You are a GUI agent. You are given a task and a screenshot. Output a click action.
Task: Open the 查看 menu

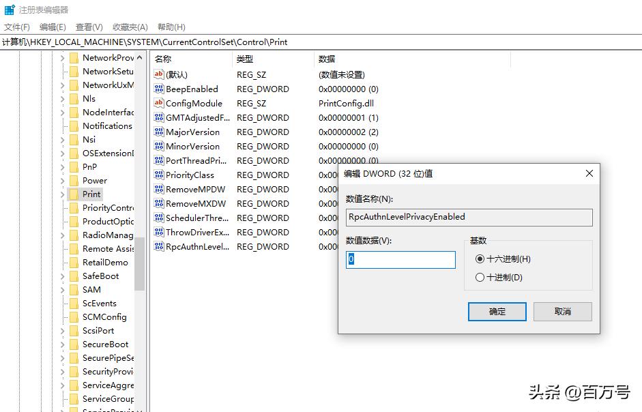(x=88, y=27)
